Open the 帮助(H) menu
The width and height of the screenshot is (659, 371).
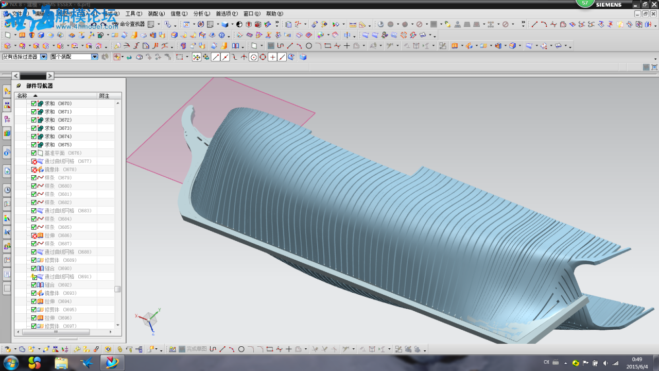274,14
